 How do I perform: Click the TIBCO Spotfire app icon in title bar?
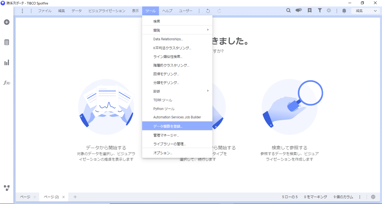(x=3, y=3)
